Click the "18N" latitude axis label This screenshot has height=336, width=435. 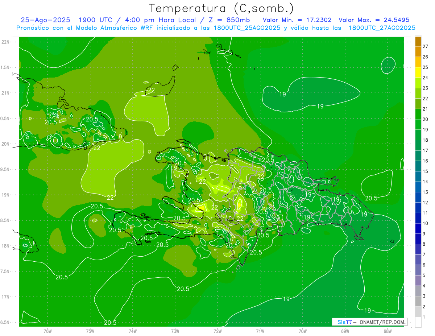pos(5,246)
